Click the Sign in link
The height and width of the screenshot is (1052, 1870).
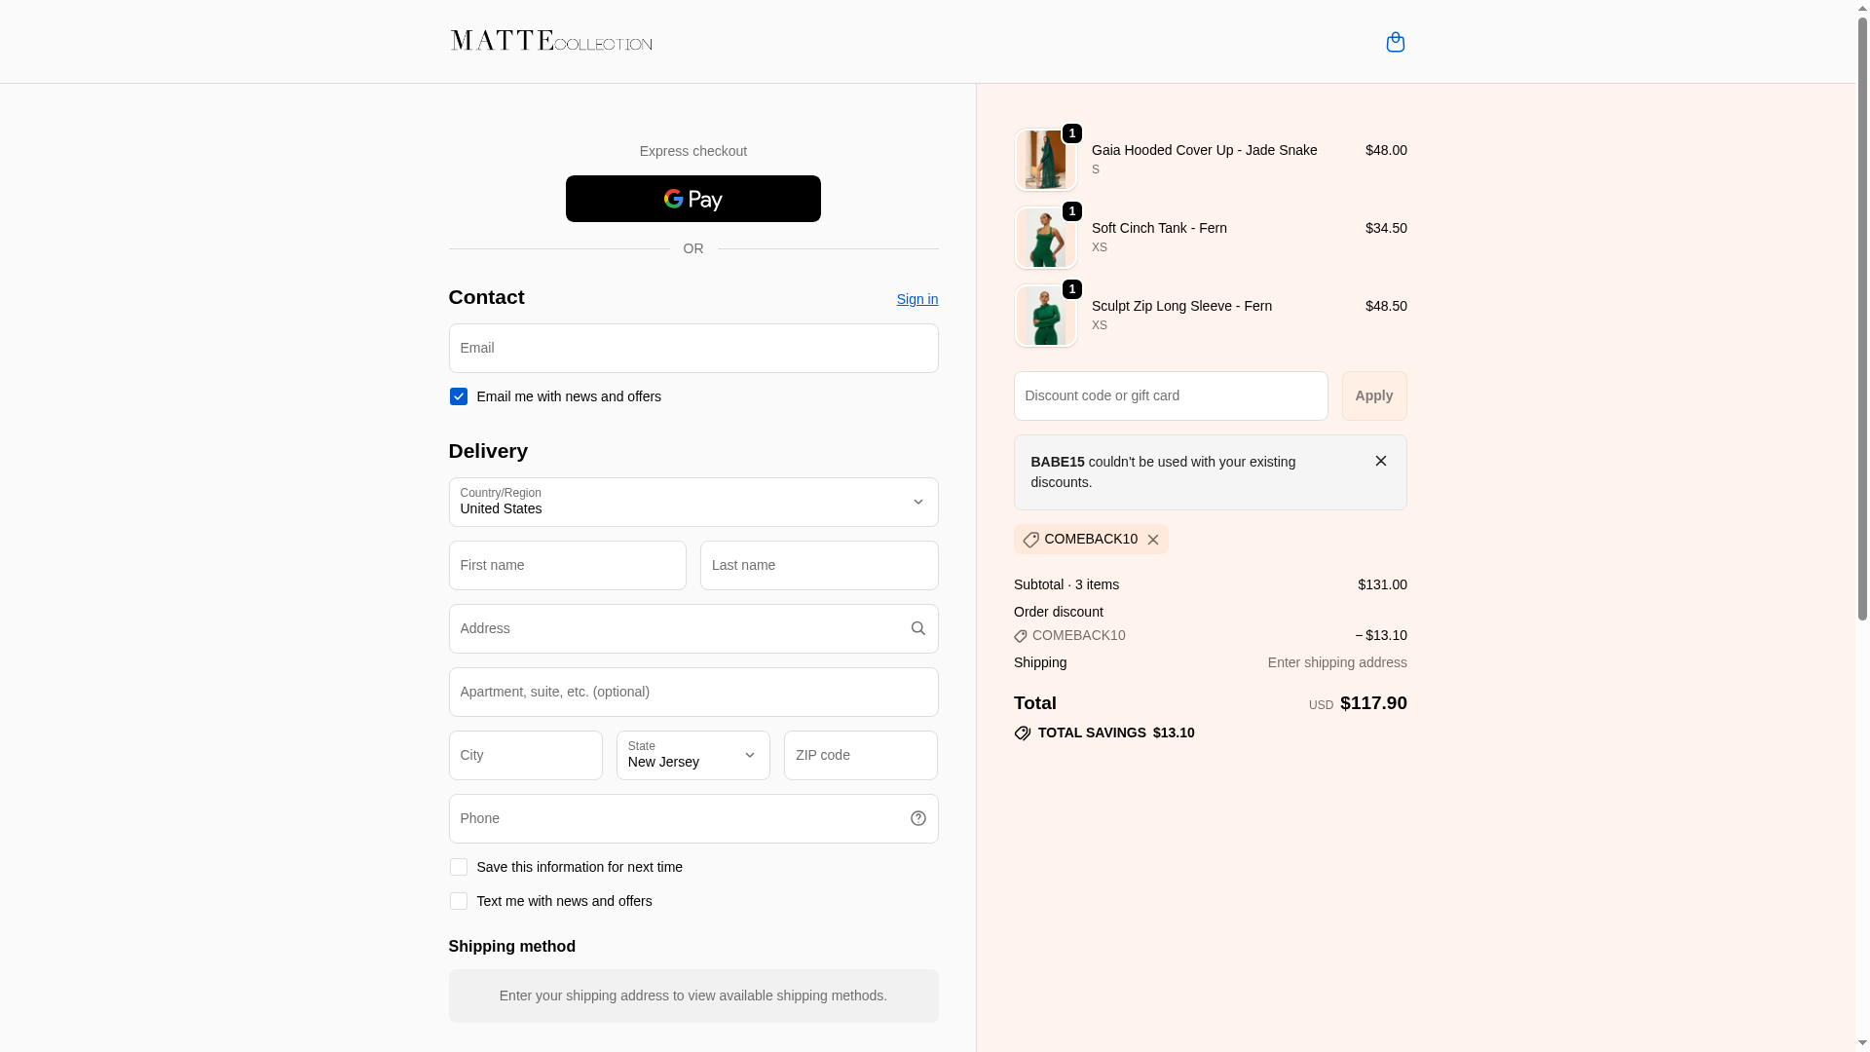click(916, 299)
